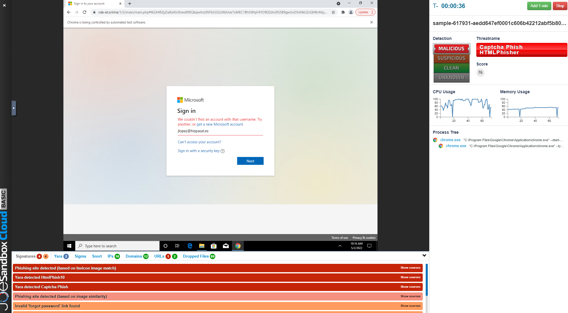Open the Windows Start menu
The width and height of the screenshot is (568, 313).
click(x=69, y=246)
